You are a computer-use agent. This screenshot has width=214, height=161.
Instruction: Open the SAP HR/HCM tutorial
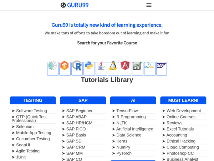point(79,123)
